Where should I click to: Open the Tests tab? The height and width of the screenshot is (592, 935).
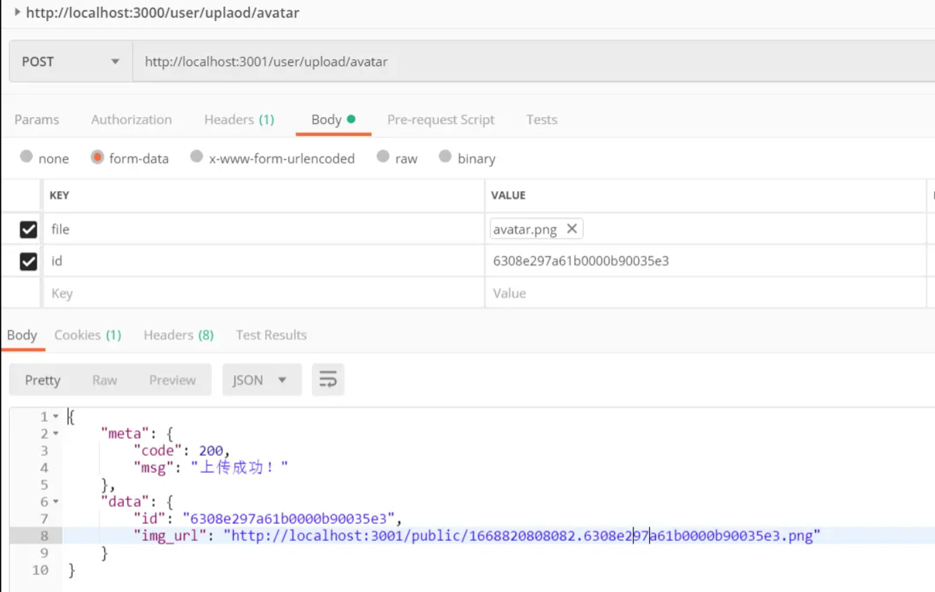coord(541,120)
